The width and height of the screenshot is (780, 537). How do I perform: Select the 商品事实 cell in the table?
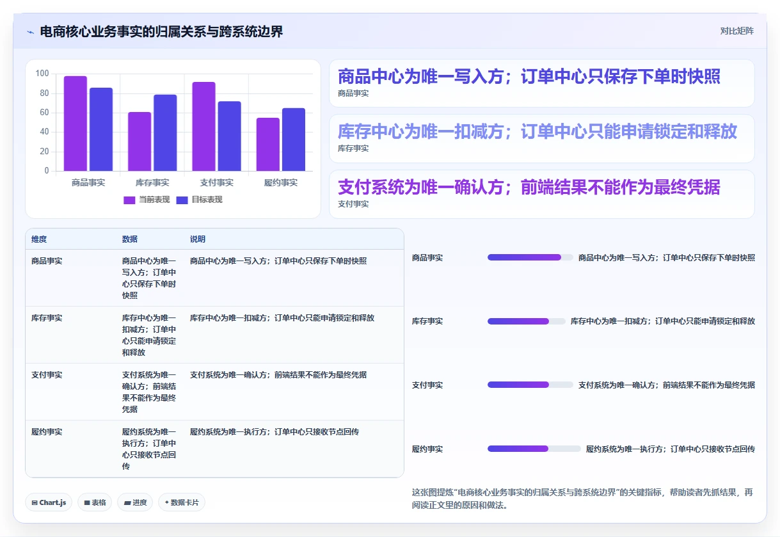click(47, 261)
